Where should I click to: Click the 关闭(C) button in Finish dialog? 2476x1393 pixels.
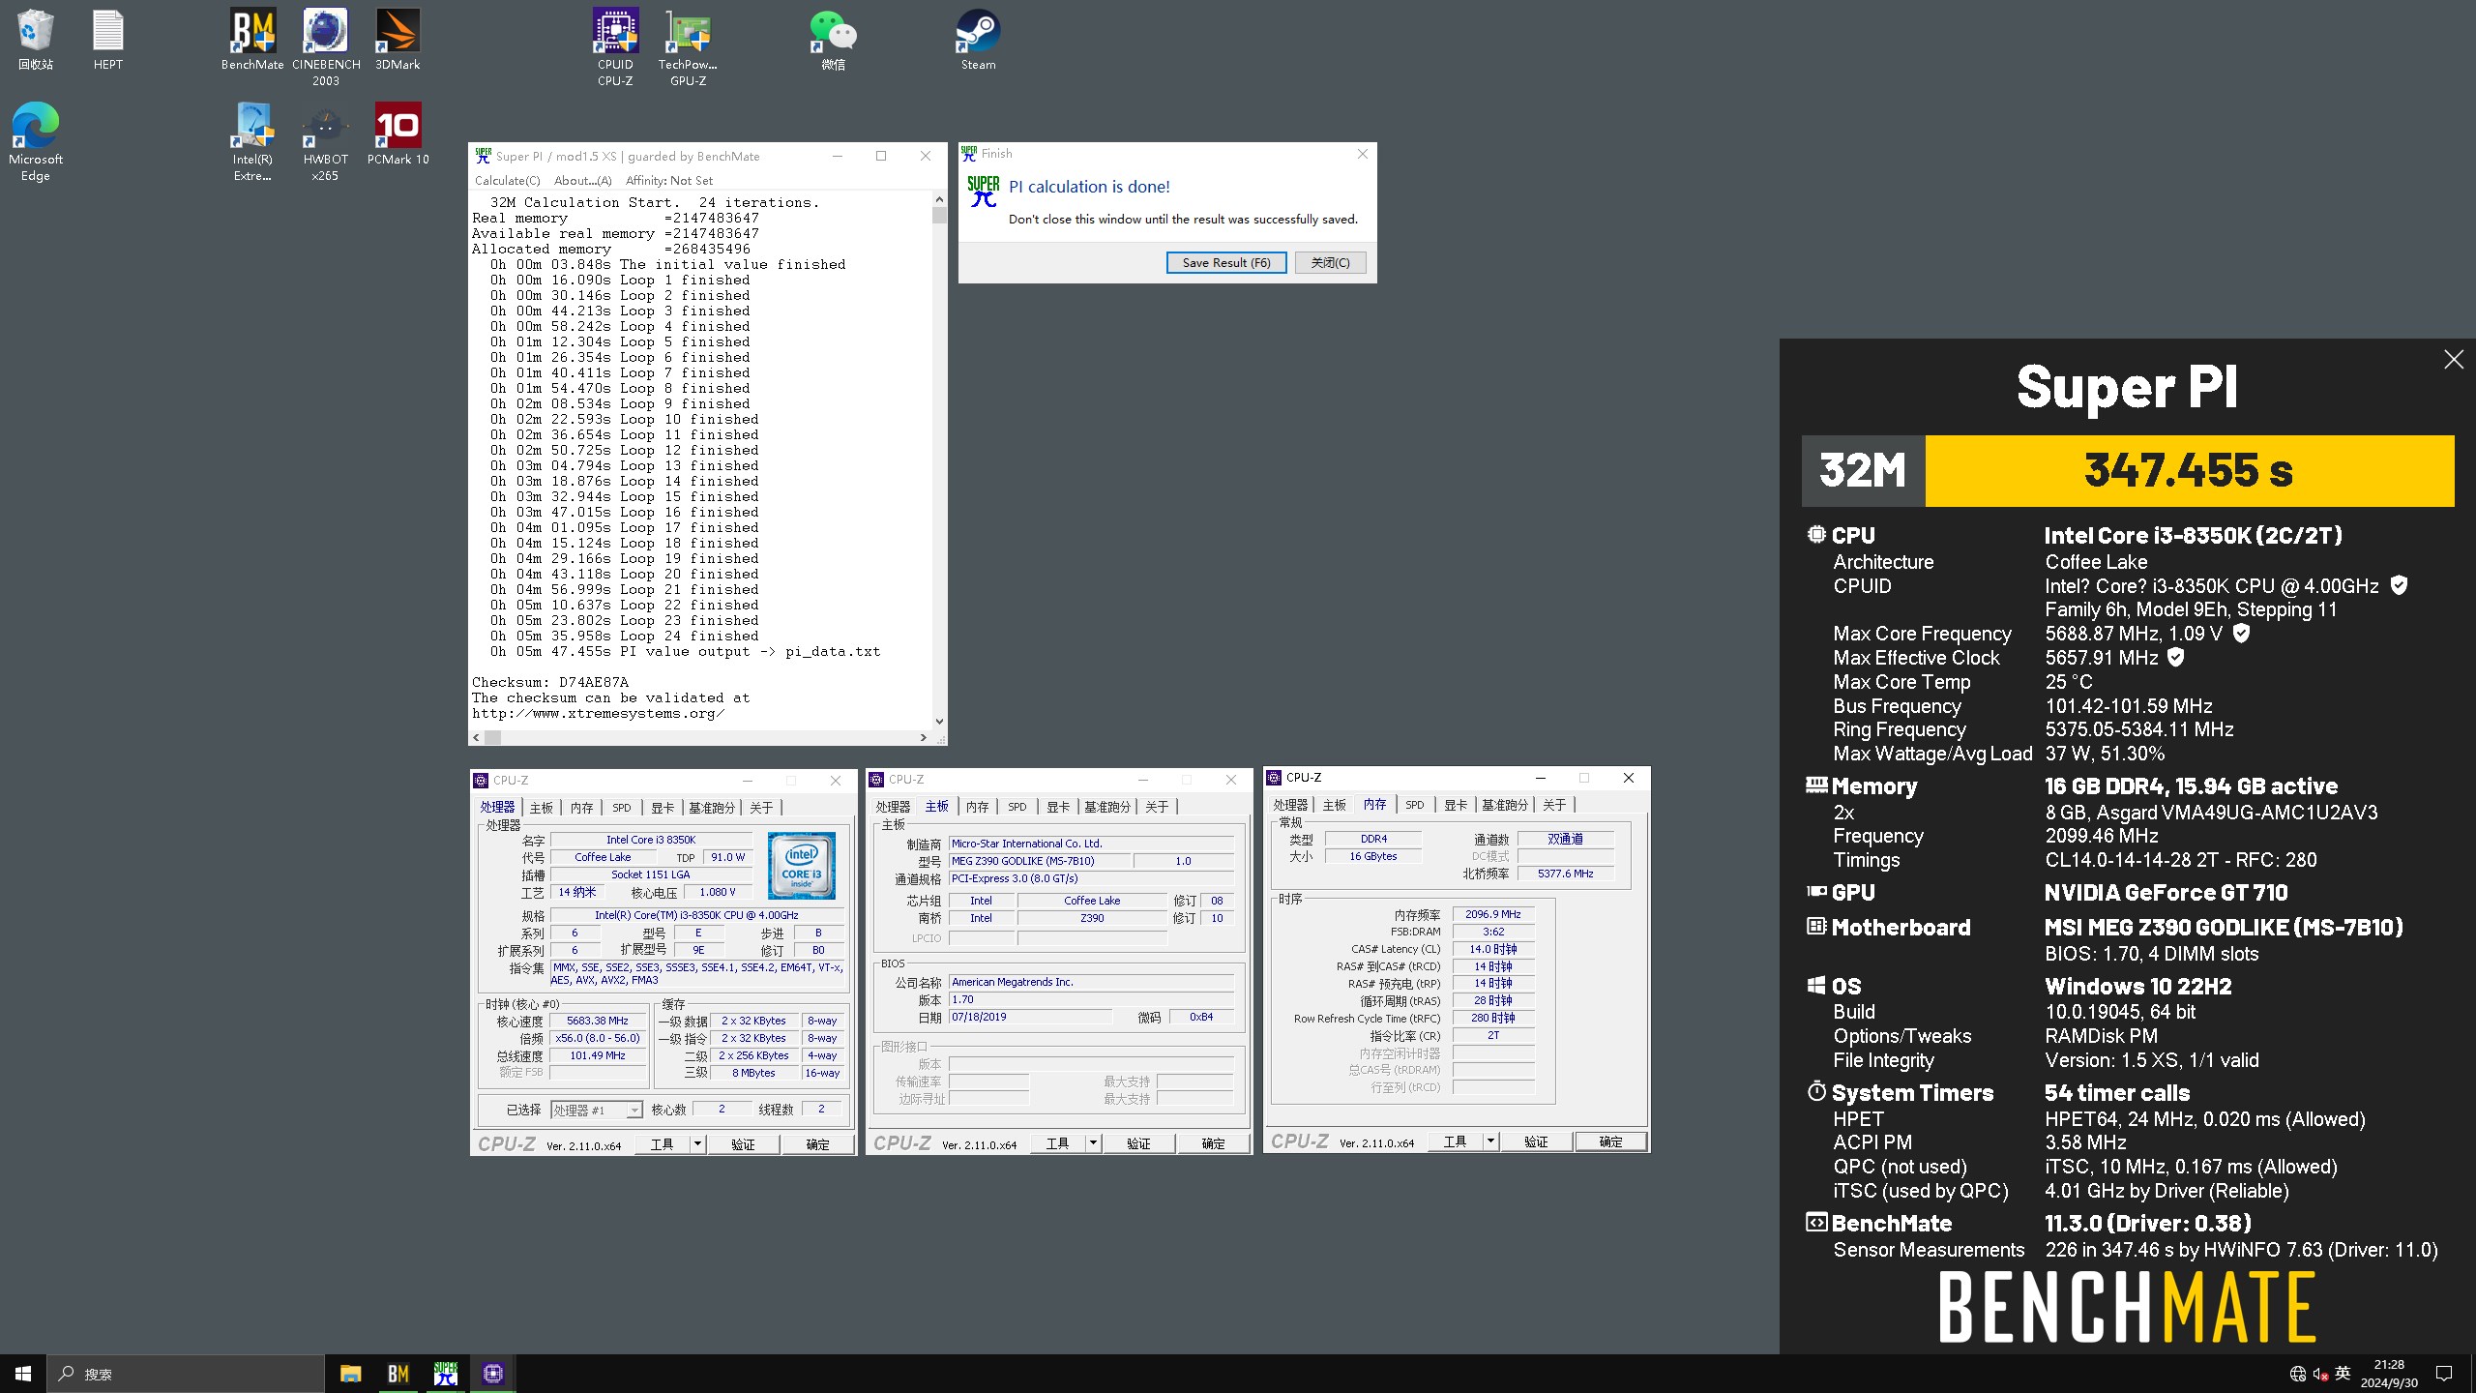coord(1330,263)
